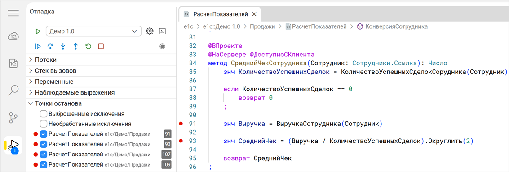Viewport: 509px width, 172px height.
Task: Click the Step Over debug icon
Action: pos(50,46)
